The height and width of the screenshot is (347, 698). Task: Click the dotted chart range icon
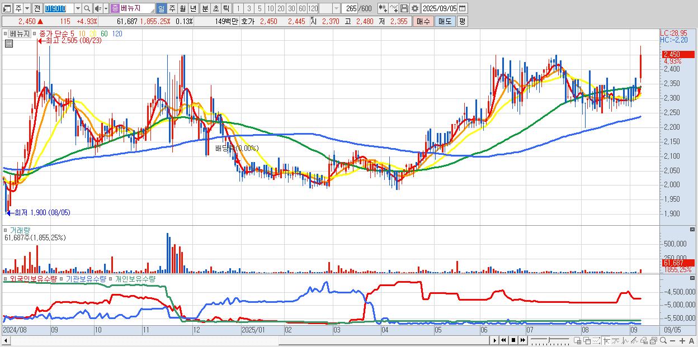(596, 340)
